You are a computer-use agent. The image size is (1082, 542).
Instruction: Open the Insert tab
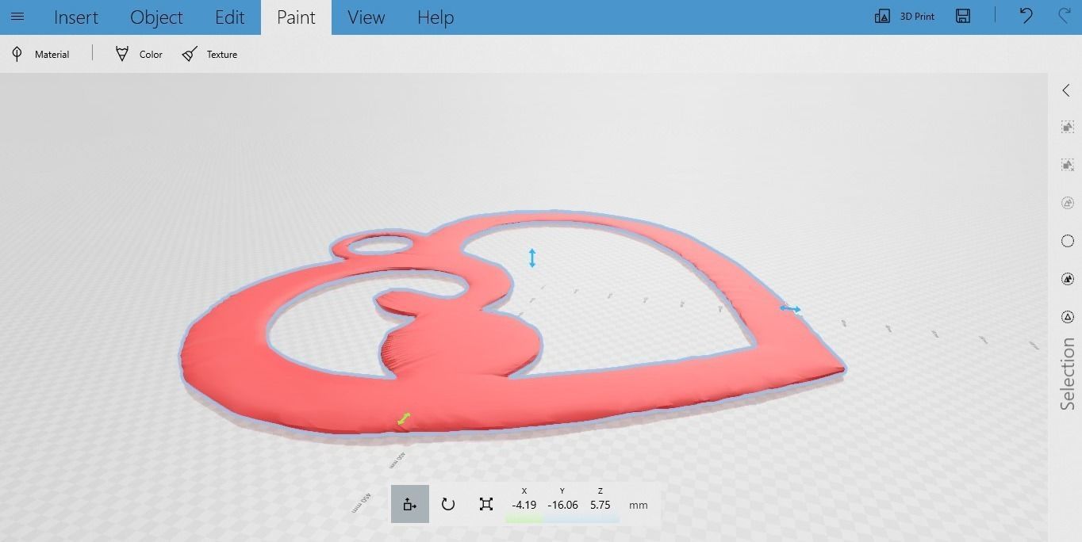click(76, 17)
